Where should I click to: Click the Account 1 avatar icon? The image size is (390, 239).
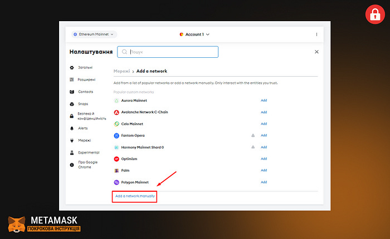(x=182, y=34)
